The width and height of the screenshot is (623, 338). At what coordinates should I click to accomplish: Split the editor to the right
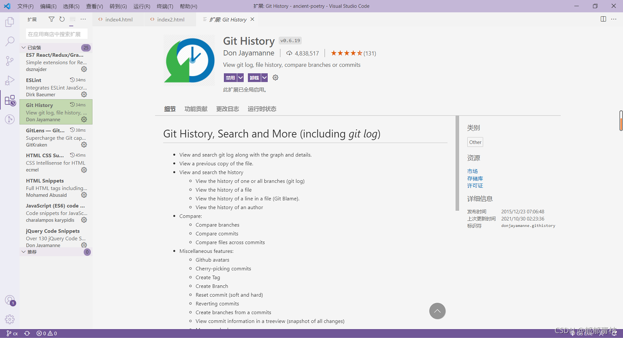(603, 19)
